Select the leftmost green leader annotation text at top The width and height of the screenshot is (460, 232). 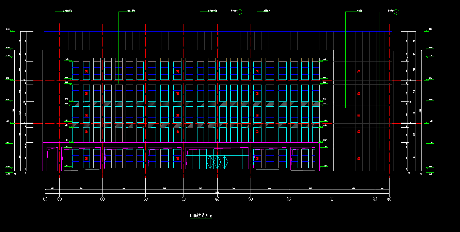click(67, 11)
